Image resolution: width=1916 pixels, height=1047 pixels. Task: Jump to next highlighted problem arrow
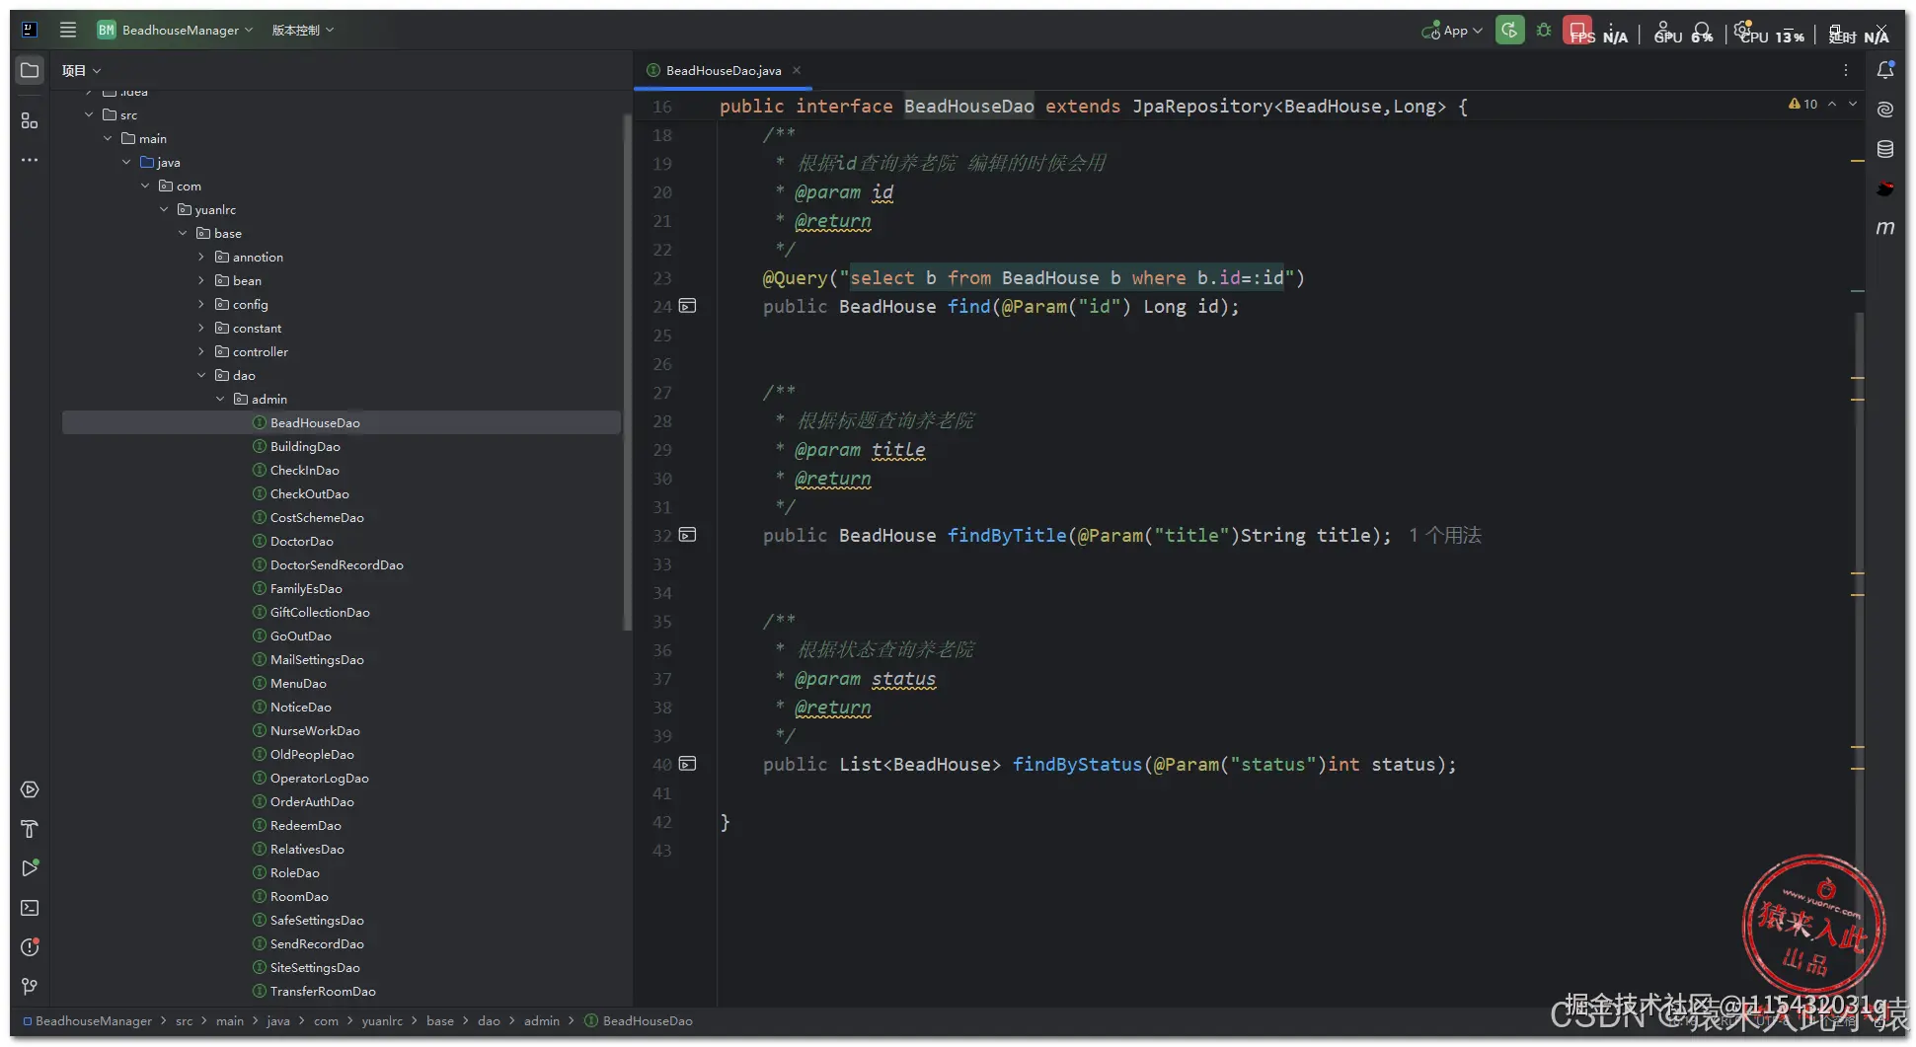click(x=1853, y=104)
